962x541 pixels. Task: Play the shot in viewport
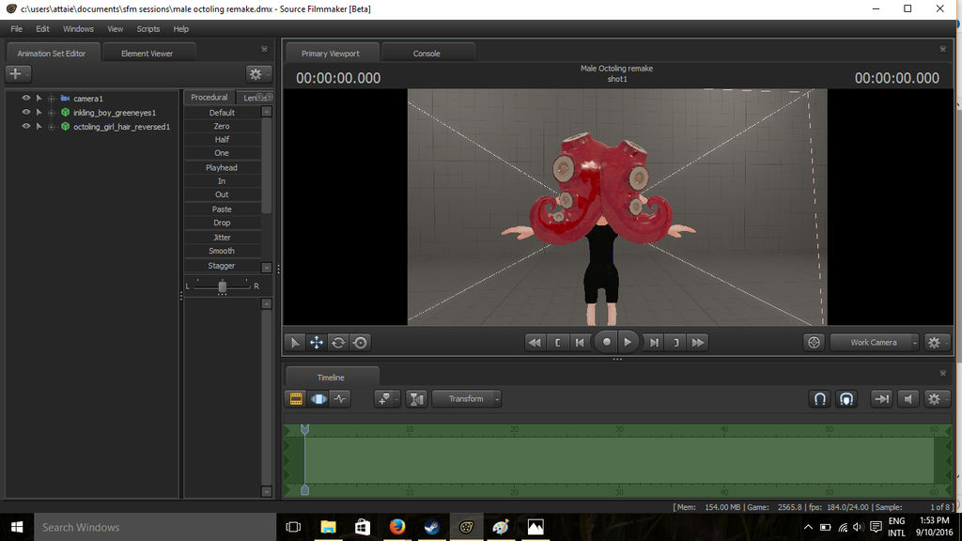coord(628,342)
